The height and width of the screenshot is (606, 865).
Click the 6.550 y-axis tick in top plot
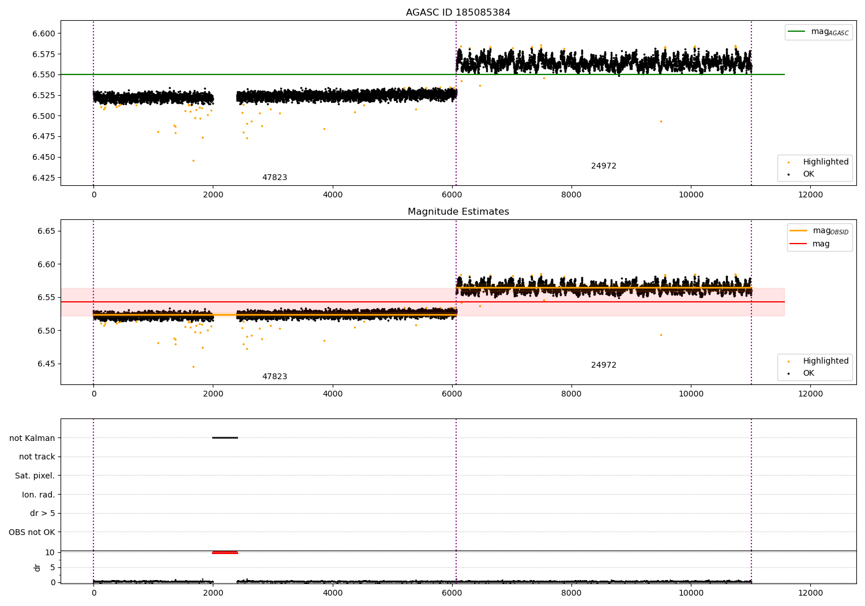43,74
